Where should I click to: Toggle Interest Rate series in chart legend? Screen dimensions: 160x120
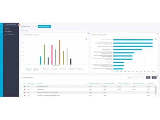click(x=46, y=69)
